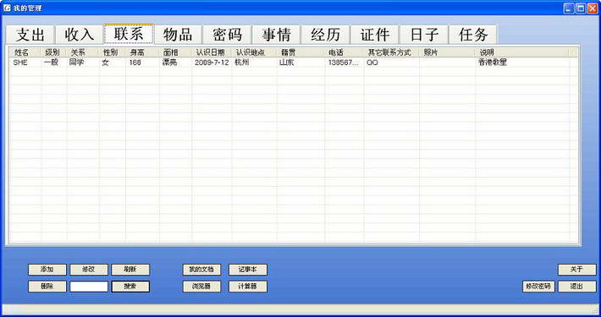
Task: Click the 搜索 button
Action: click(x=130, y=287)
